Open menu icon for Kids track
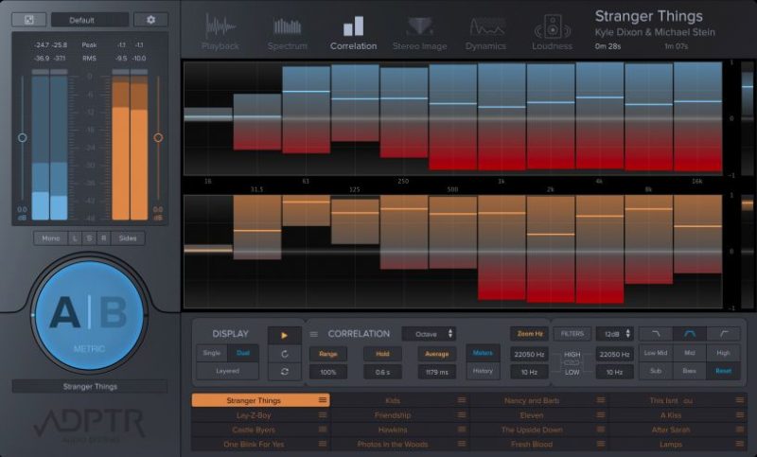This screenshot has width=757, height=457. (462, 400)
